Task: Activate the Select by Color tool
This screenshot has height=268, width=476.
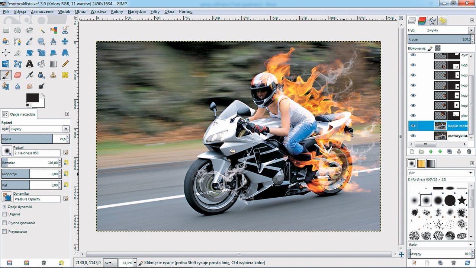Action: coord(53,31)
